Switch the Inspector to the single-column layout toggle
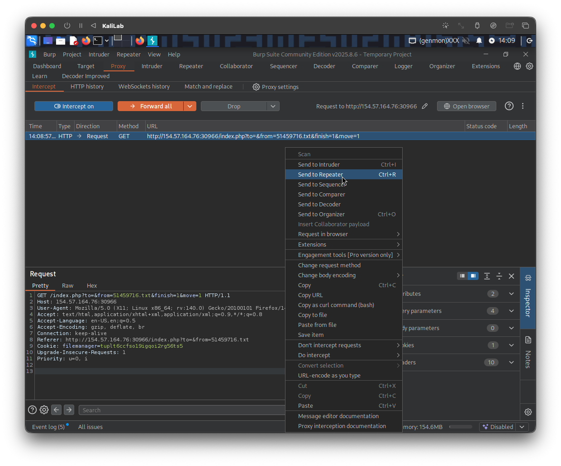Viewport: 561px width, 466px height. [462, 276]
